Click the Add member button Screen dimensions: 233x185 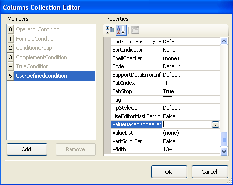(27, 149)
